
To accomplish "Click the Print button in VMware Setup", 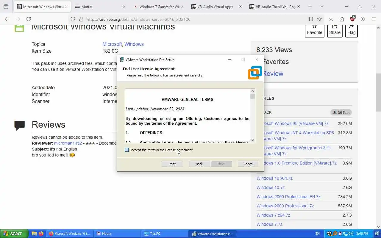I will 172,164.
